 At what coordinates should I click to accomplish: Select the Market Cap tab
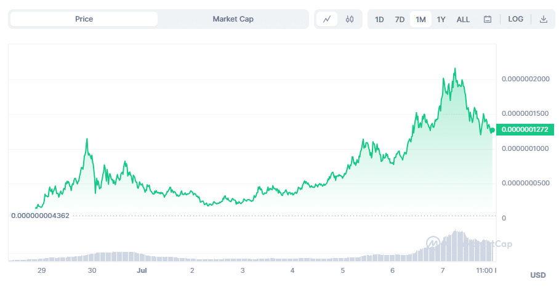point(233,19)
